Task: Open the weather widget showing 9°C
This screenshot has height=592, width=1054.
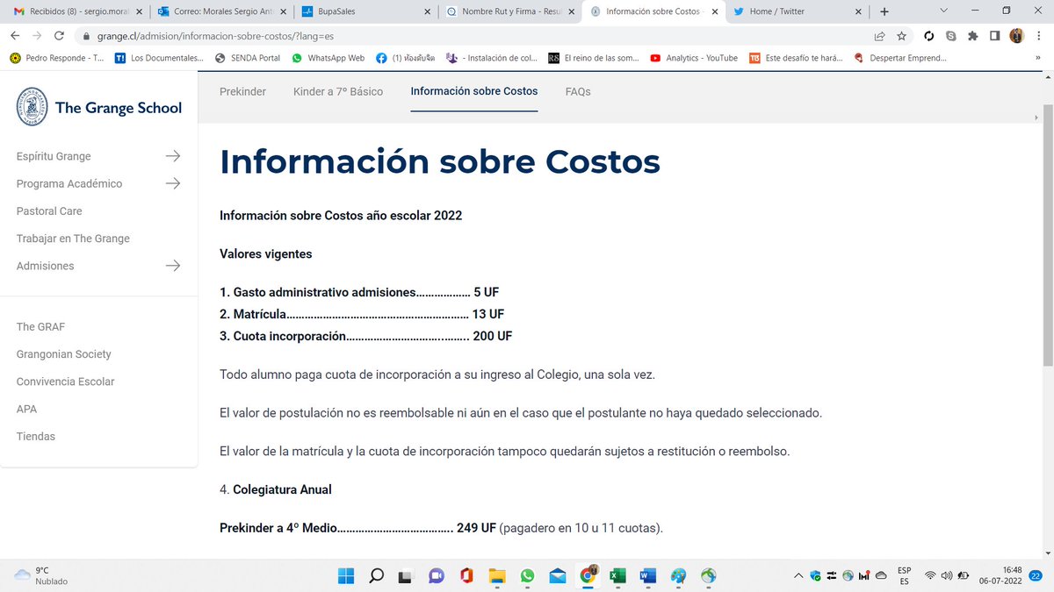Action: [41, 575]
